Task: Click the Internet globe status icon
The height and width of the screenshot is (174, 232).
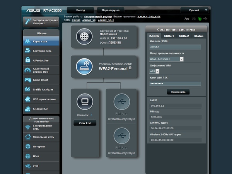Action: (x=84, y=37)
